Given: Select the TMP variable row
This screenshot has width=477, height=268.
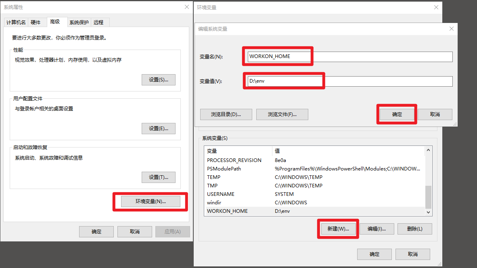Looking at the screenshot, I should [315, 186].
